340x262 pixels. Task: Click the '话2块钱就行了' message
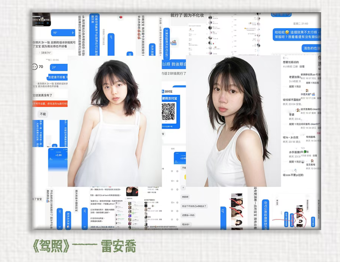174,73
